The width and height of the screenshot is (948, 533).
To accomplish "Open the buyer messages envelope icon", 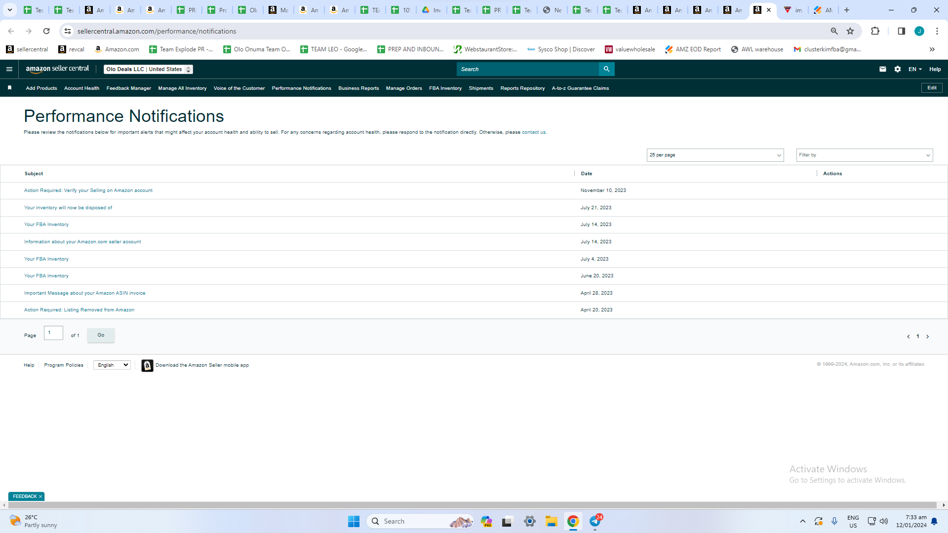I will [883, 69].
